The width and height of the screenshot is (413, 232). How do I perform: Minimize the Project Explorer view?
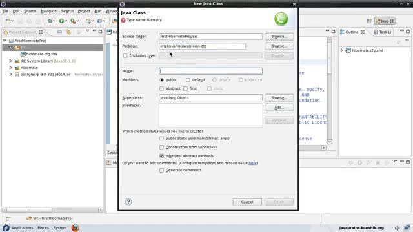click(x=94, y=31)
